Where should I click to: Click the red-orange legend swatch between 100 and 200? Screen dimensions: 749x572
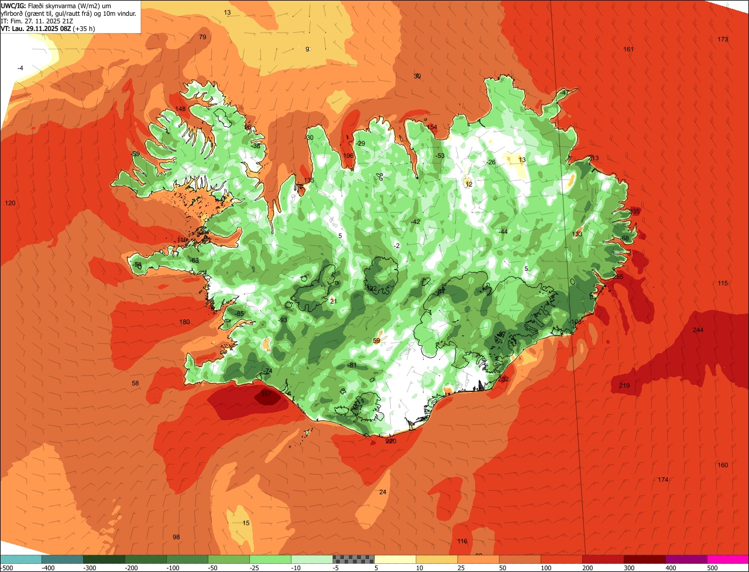point(561,559)
